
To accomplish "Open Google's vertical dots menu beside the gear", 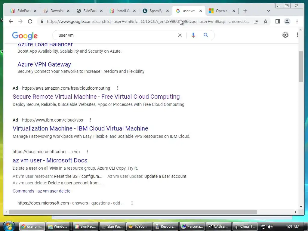I will coord(297,35).
